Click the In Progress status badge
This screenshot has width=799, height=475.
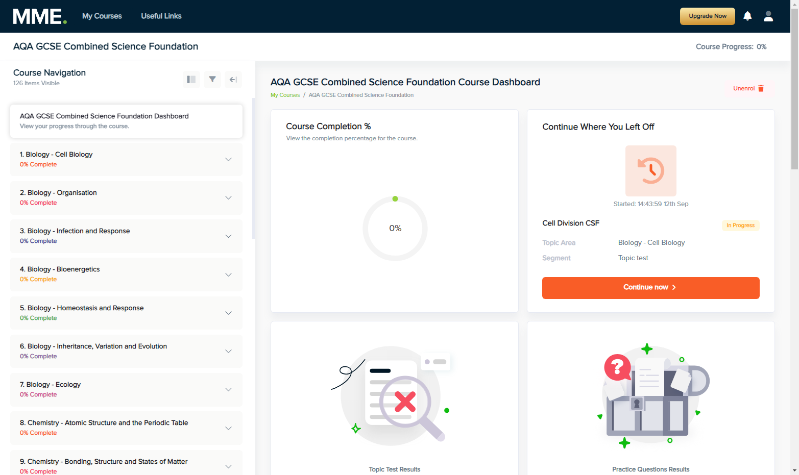(741, 226)
